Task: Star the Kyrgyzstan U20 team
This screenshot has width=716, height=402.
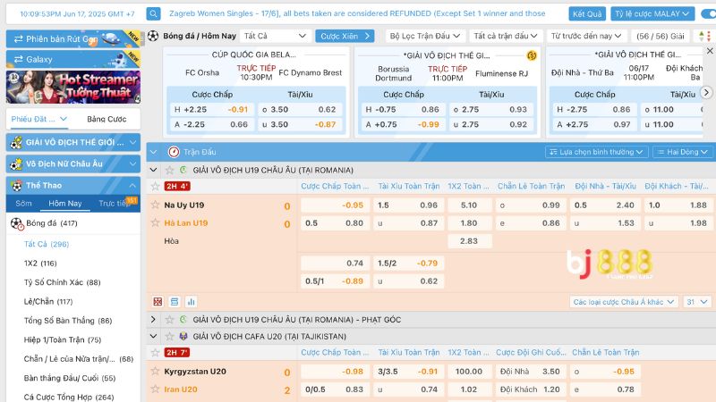Action: tap(155, 371)
